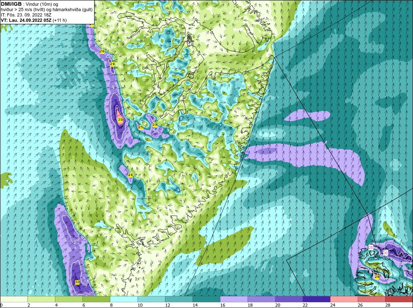Click the 28–30 m/s red legend swatch
This screenshot has width=413, height=308.
point(399,299)
